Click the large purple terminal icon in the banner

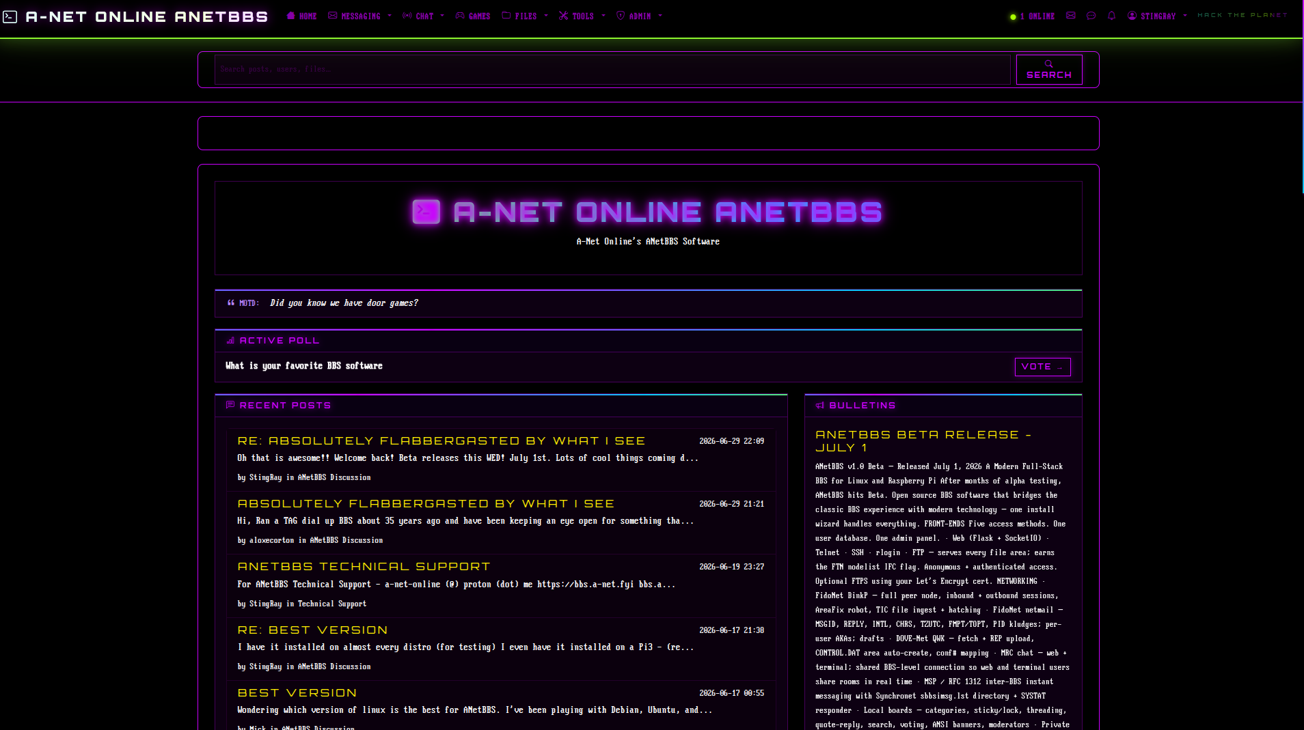pyautogui.click(x=426, y=212)
